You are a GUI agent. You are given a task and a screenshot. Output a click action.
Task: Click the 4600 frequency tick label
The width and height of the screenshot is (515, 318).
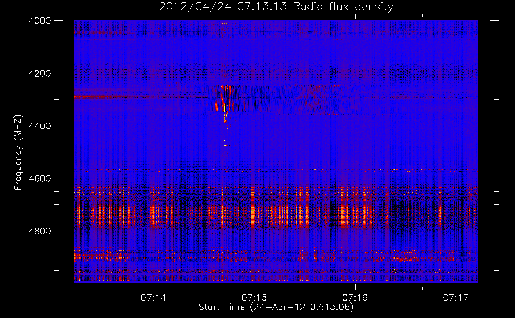[40, 178]
